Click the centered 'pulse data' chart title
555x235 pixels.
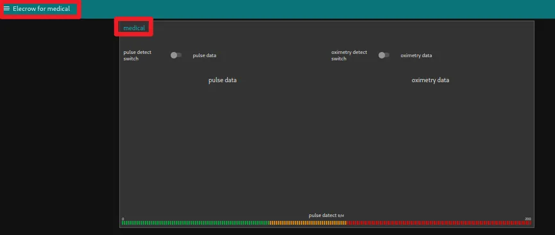[223, 80]
